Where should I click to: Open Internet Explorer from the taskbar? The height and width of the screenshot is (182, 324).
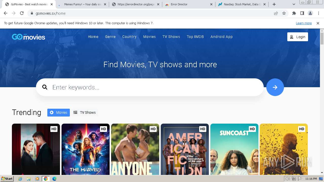coord(20,179)
